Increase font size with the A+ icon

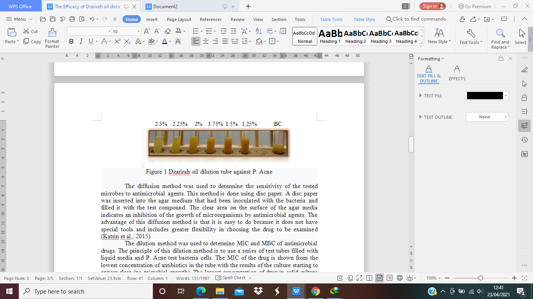tap(147, 31)
